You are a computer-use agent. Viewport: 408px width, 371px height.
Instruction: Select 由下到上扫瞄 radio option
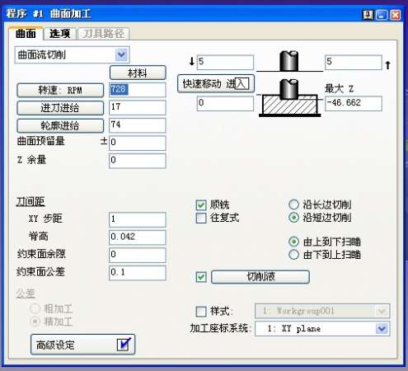[293, 255]
